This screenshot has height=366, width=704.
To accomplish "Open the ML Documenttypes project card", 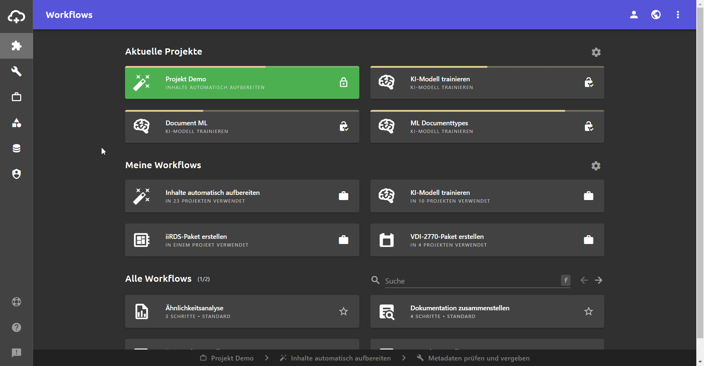I will point(487,126).
